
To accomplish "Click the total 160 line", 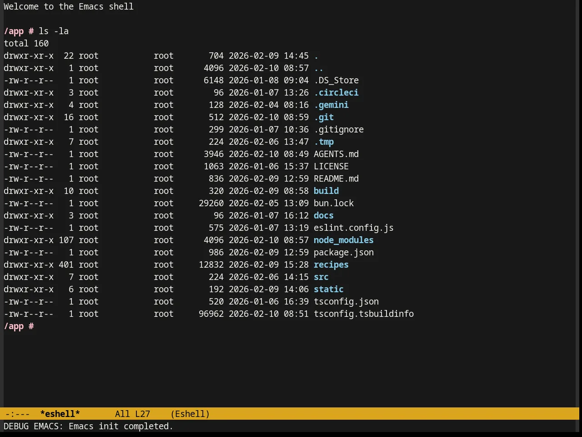I will point(26,43).
